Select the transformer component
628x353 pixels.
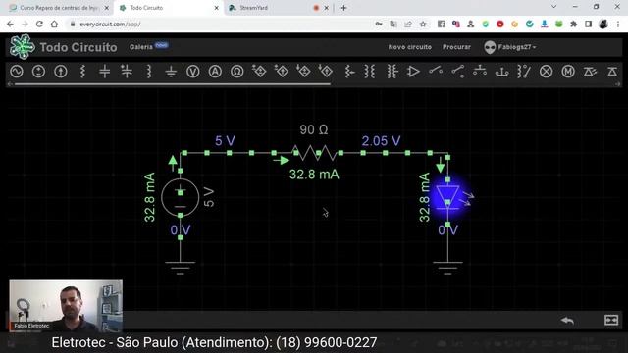pyautogui.click(x=370, y=72)
